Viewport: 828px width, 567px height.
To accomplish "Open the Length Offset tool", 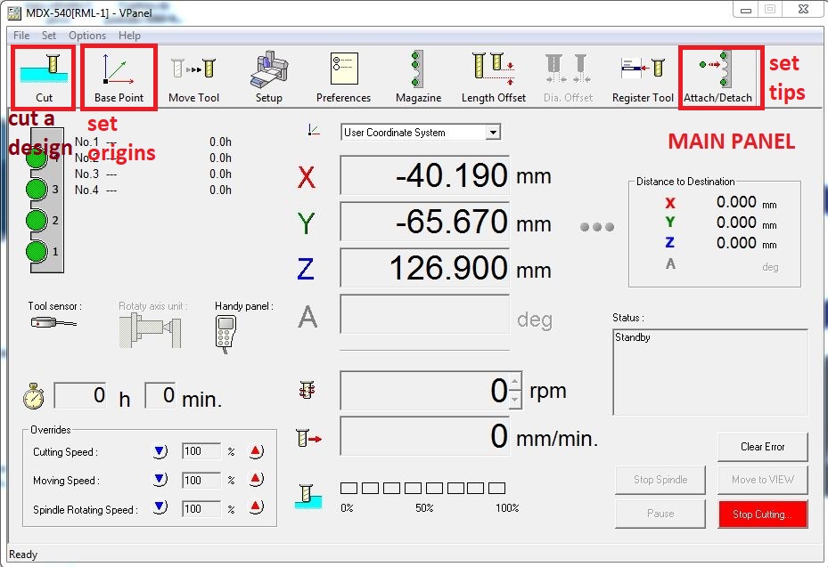I will pos(493,77).
